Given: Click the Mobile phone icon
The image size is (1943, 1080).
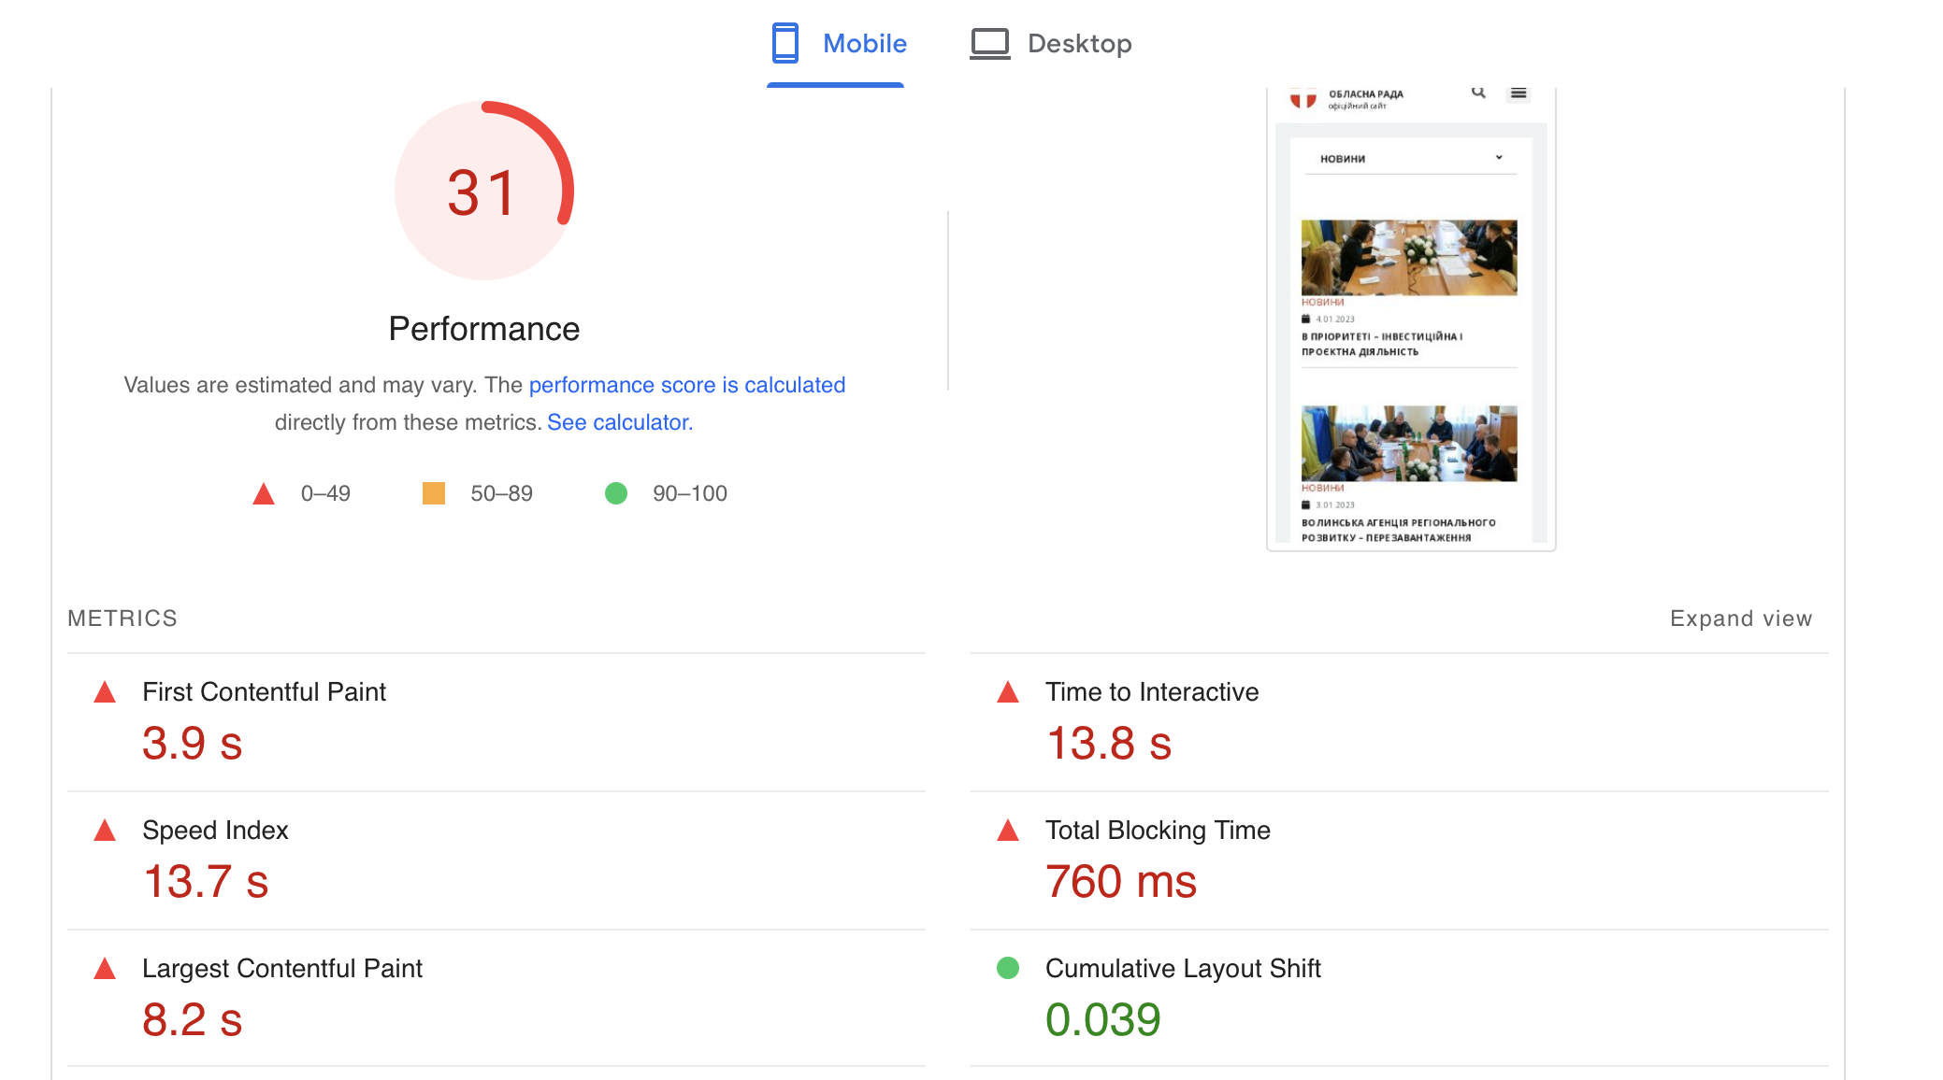Looking at the screenshot, I should (x=784, y=43).
